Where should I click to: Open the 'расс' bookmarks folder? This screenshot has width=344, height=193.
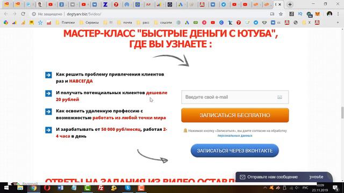point(143,23)
